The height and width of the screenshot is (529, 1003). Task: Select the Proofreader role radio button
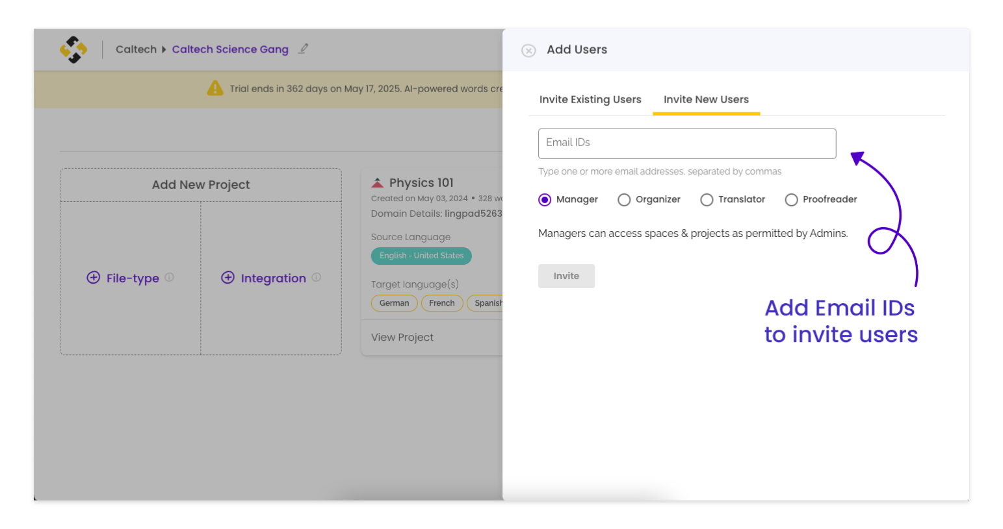791,200
